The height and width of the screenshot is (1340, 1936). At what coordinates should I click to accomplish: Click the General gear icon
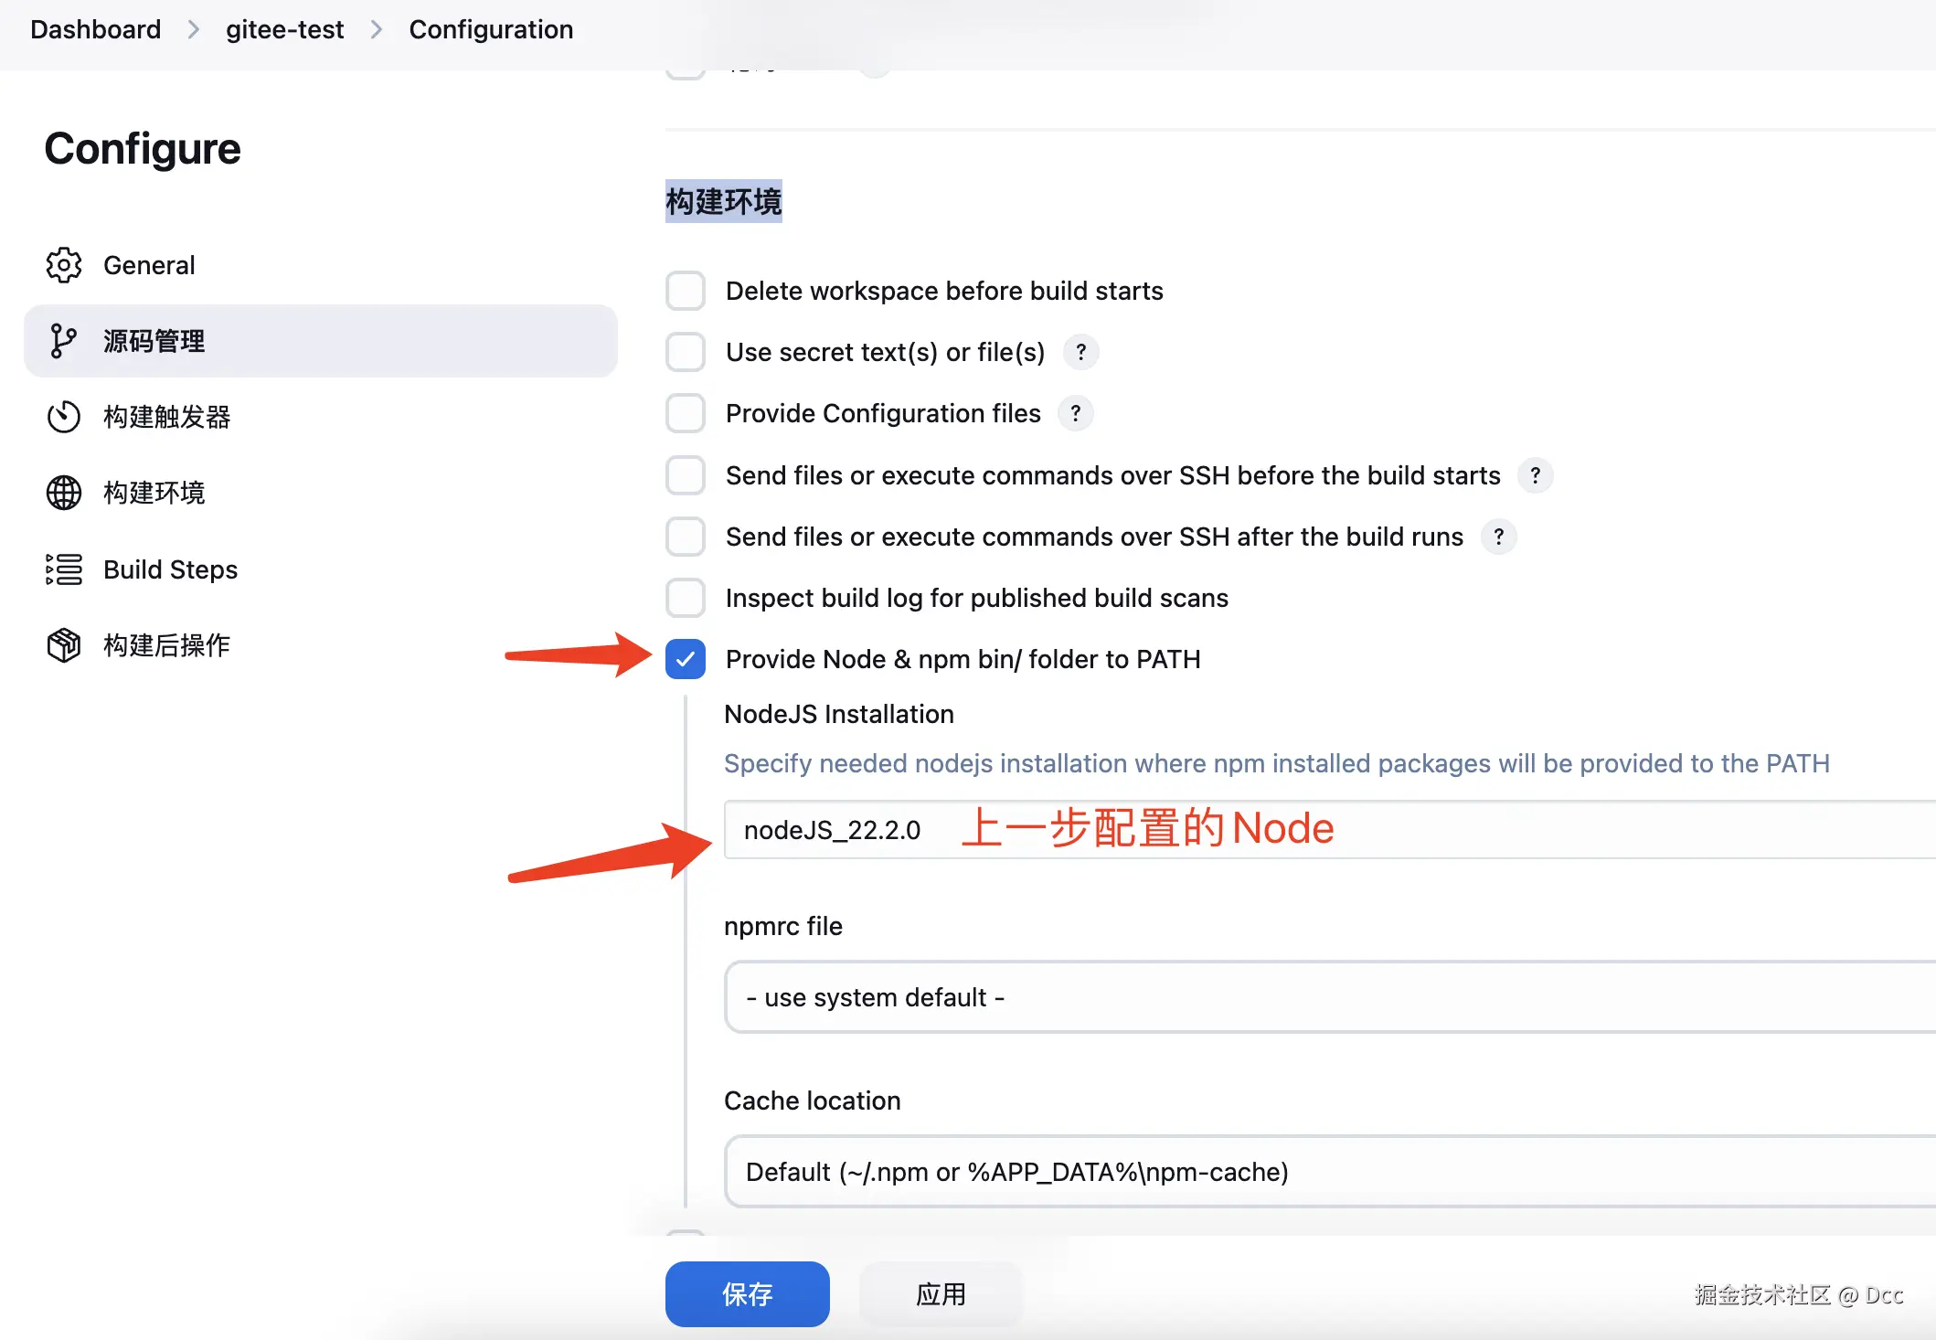(x=64, y=265)
